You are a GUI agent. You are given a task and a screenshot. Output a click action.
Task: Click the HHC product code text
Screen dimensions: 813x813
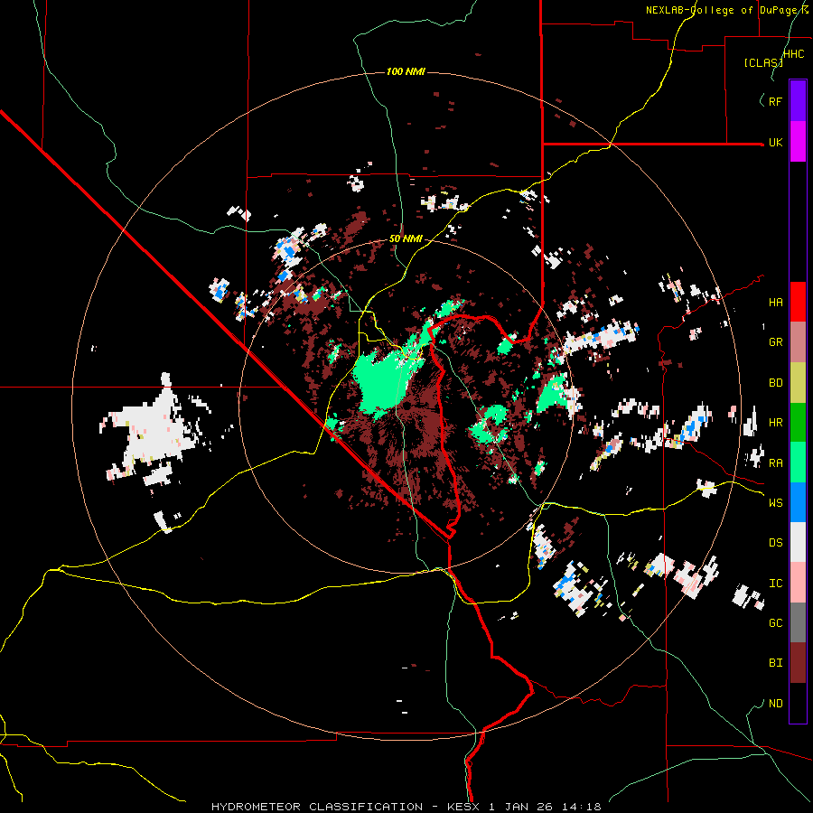pos(793,53)
